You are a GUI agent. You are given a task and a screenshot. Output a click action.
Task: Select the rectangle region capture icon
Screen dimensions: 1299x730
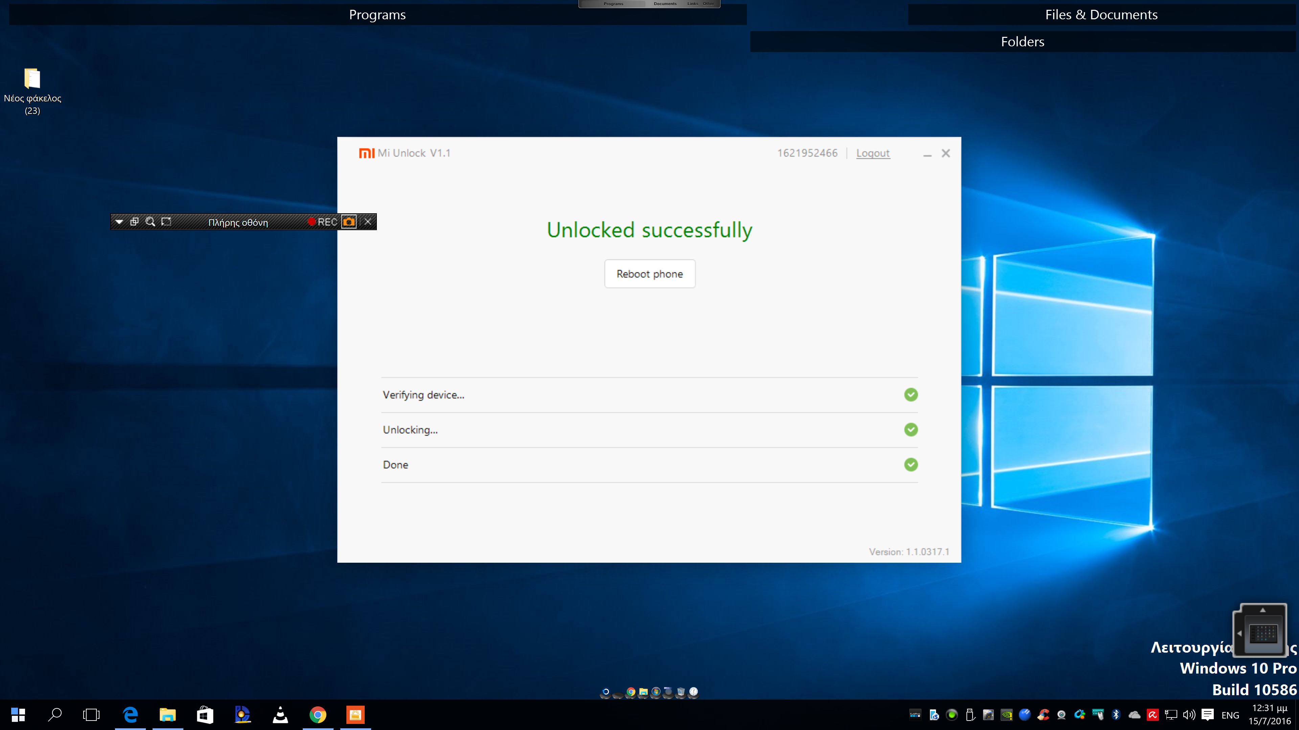(x=166, y=222)
